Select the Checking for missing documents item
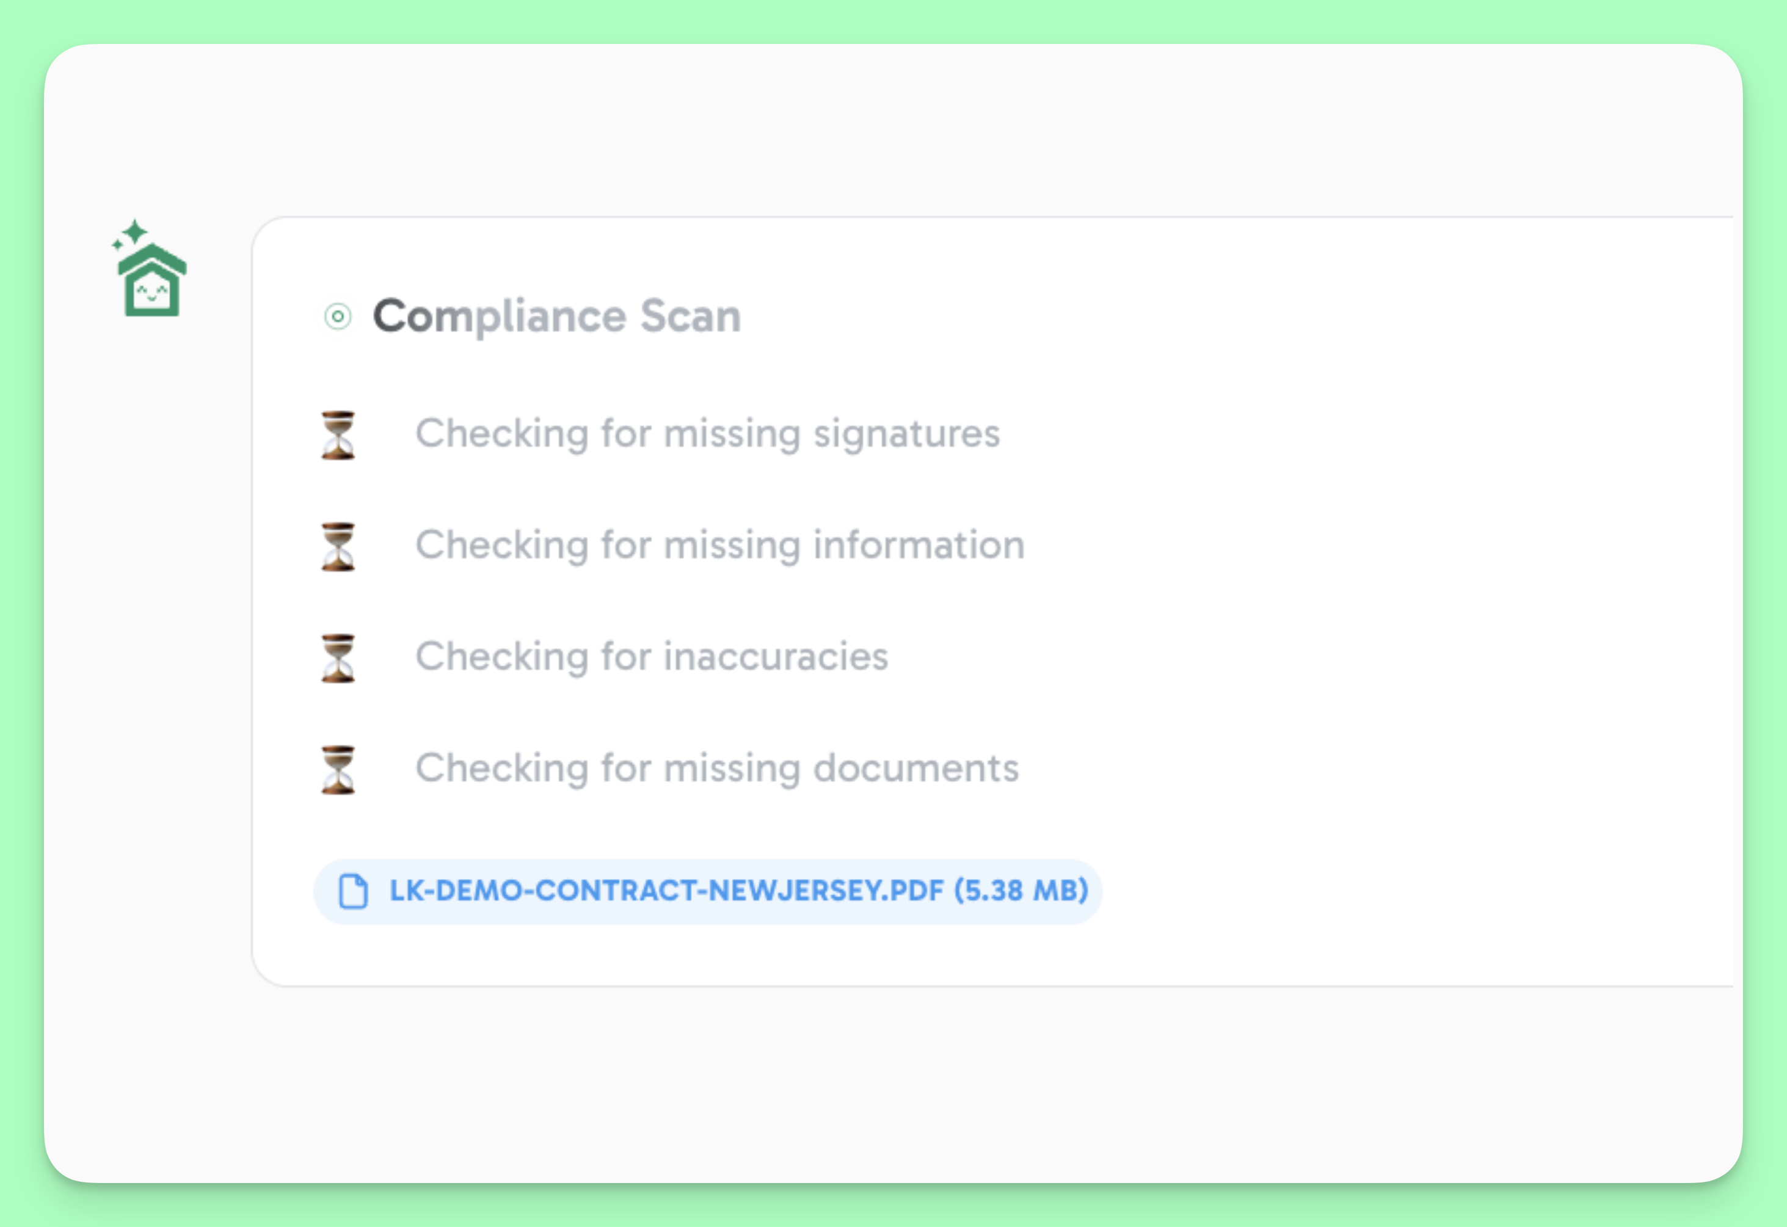The width and height of the screenshot is (1787, 1227). 716,768
